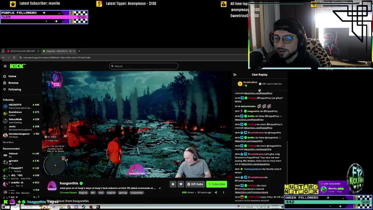Open BootsitoLex channel in Following list
373x210 pixels.
tap(21, 113)
